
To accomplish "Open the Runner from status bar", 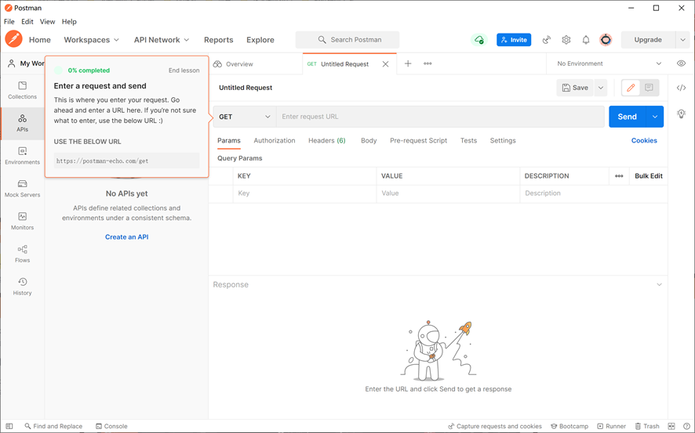I will tap(611, 427).
